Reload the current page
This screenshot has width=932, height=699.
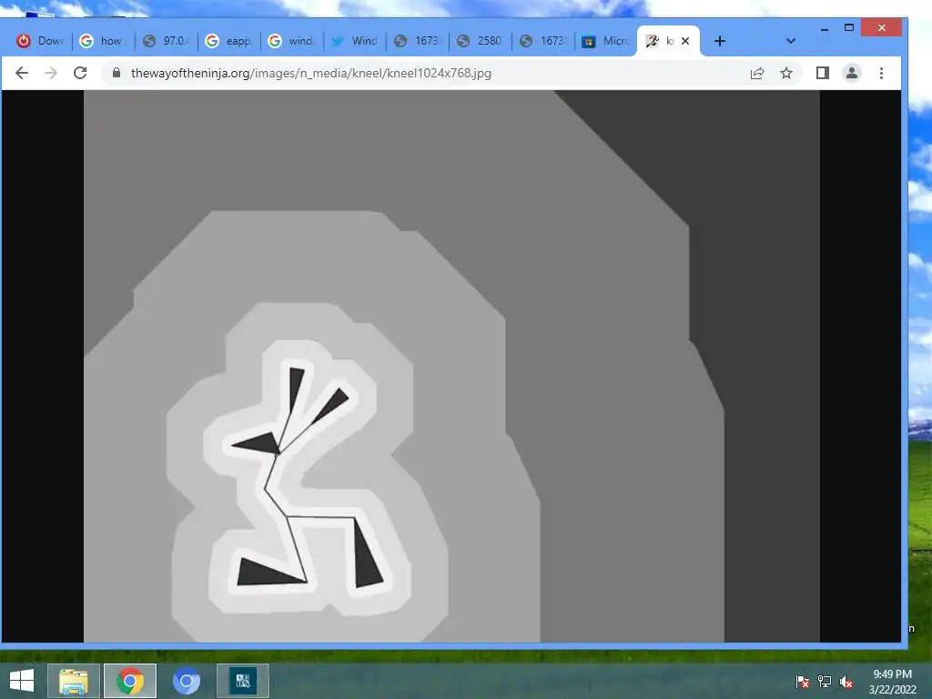coord(80,73)
